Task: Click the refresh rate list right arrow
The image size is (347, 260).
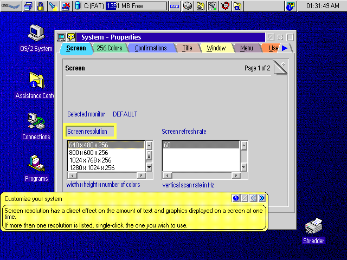Action: coord(236,175)
